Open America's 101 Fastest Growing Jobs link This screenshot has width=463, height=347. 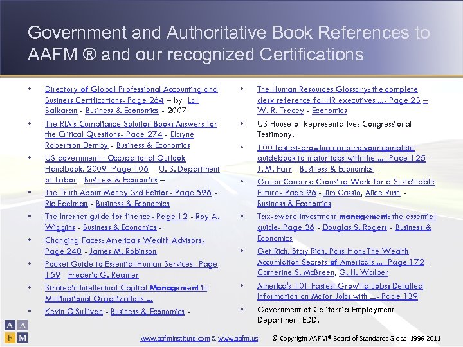pyautogui.click(x=340, y=291)
